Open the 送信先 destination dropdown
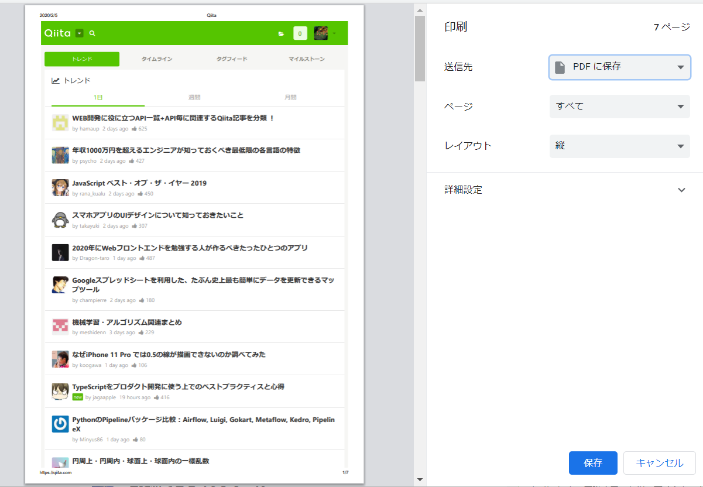 pos(620,67)
